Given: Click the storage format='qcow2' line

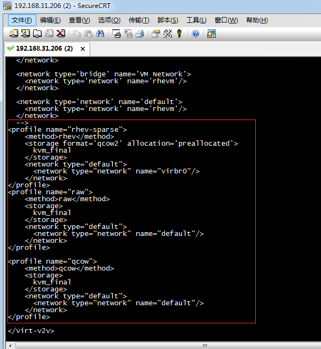Looking at the screenshot, I should (131, 144).
